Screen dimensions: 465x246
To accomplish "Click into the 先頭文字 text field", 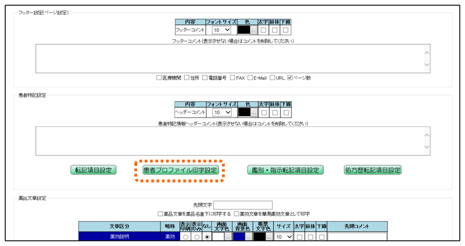I will tap(242, 205).
